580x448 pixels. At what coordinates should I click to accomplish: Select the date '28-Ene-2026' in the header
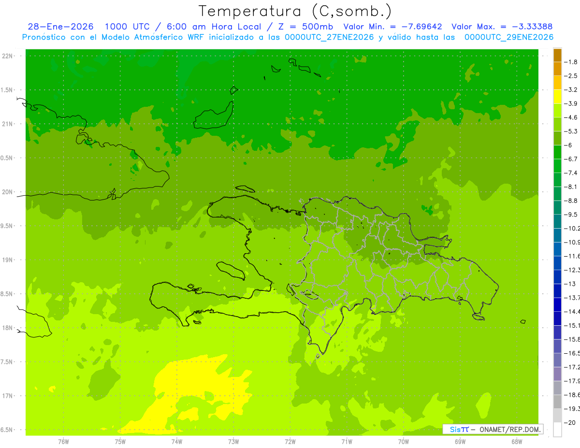tap(61, 27)
